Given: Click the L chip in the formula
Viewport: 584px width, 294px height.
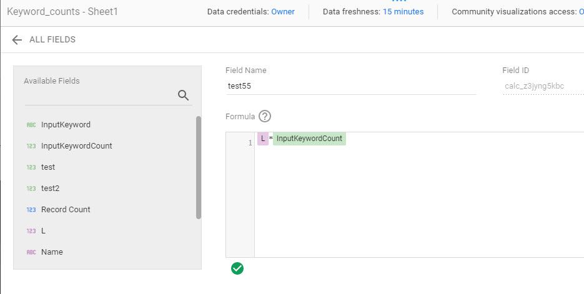Looking at the screenshot, I should coord(263,139).
